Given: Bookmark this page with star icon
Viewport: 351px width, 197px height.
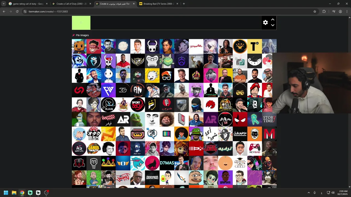Looking at the screenshot, I should tap(315, 11).
